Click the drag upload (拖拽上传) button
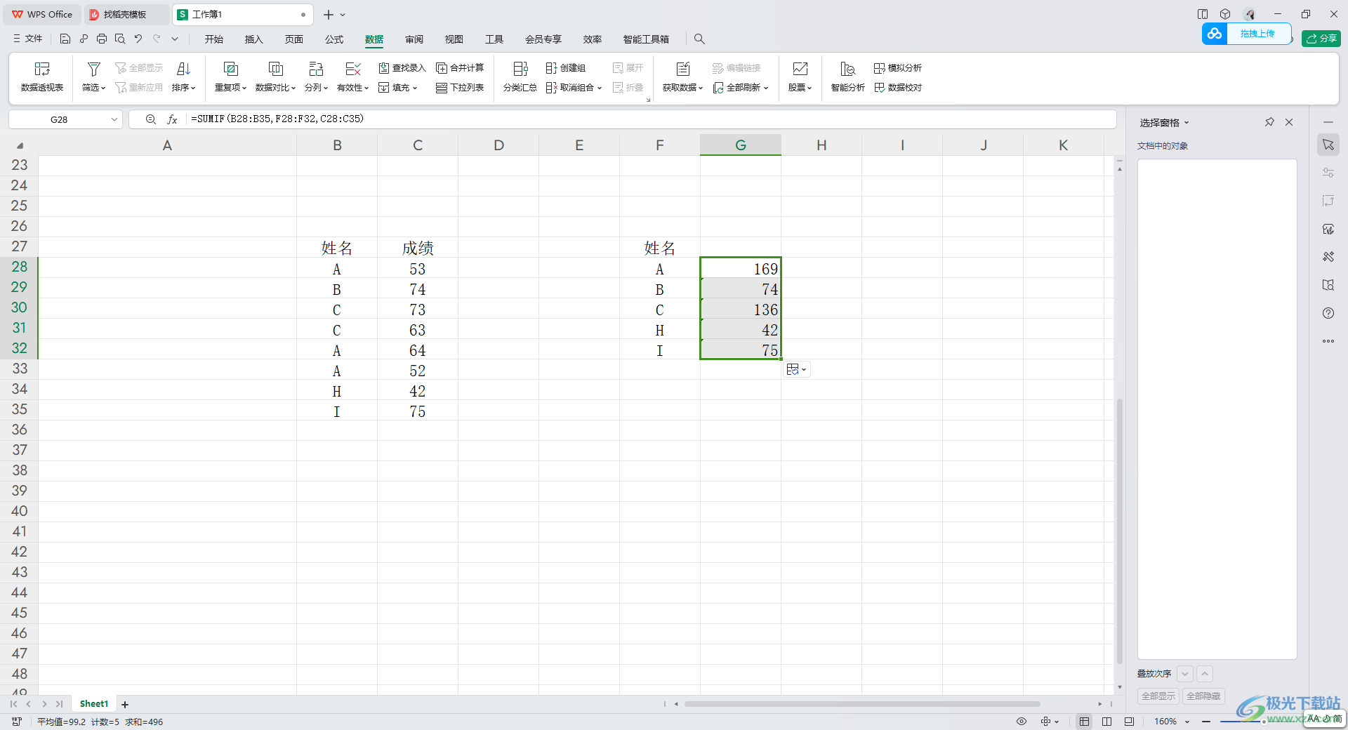1348x730 pixels. [x=1248, y=34]
